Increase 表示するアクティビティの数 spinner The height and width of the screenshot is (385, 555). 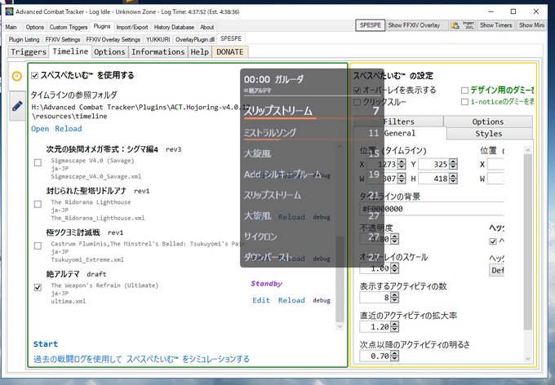[x=395, y=295]
